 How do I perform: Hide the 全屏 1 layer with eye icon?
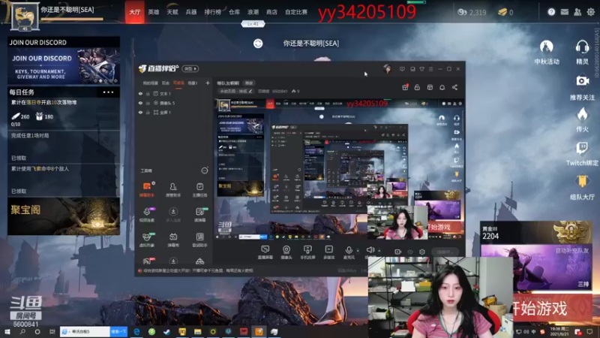point(140,113)
